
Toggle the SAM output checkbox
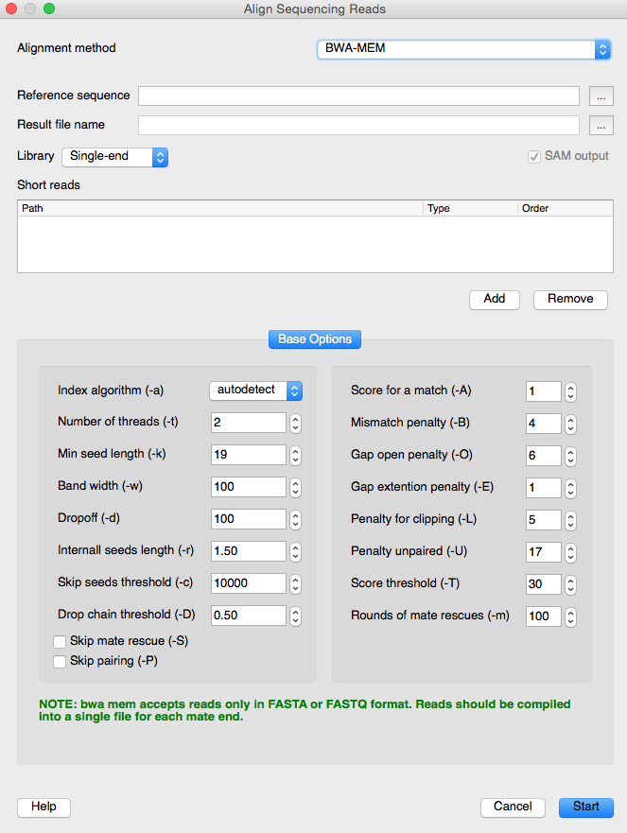coord(534,157)
